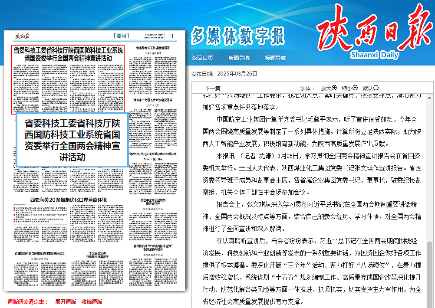The width and height of the screenshot is (435, 308).
Task: Click the 缩小 font shrink icon
Action: [x=355, y=88]
